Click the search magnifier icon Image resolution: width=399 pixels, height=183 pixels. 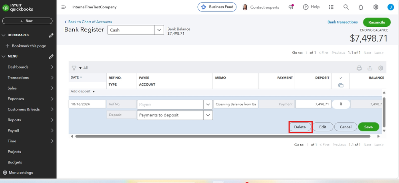[346, 7]
